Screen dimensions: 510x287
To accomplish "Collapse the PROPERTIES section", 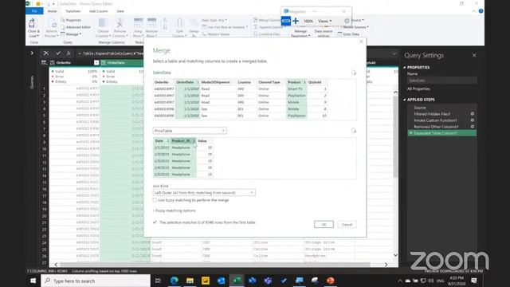I will [405, 67].
